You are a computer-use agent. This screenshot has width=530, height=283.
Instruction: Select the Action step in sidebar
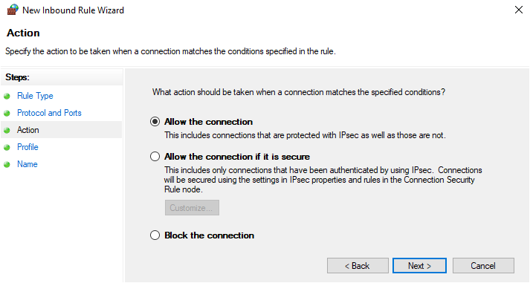28,130
